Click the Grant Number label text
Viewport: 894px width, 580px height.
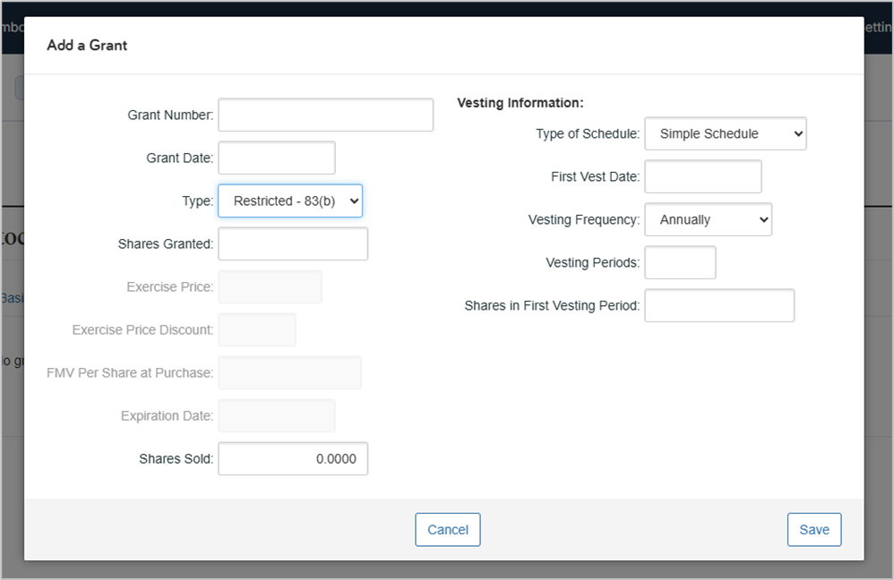pyautogui.click(x=170, y=115)
